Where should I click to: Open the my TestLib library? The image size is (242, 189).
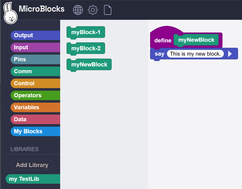tap(33, 179)
